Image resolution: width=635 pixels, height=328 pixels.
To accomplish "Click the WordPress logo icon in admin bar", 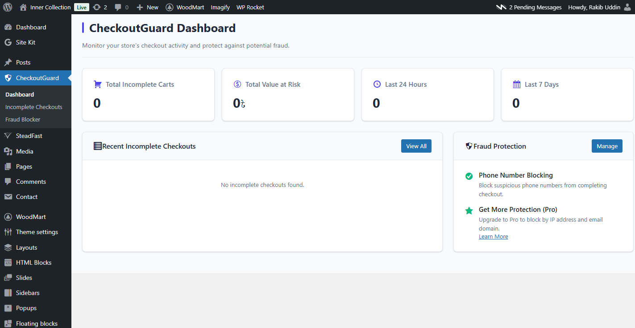I will (8, 7).
